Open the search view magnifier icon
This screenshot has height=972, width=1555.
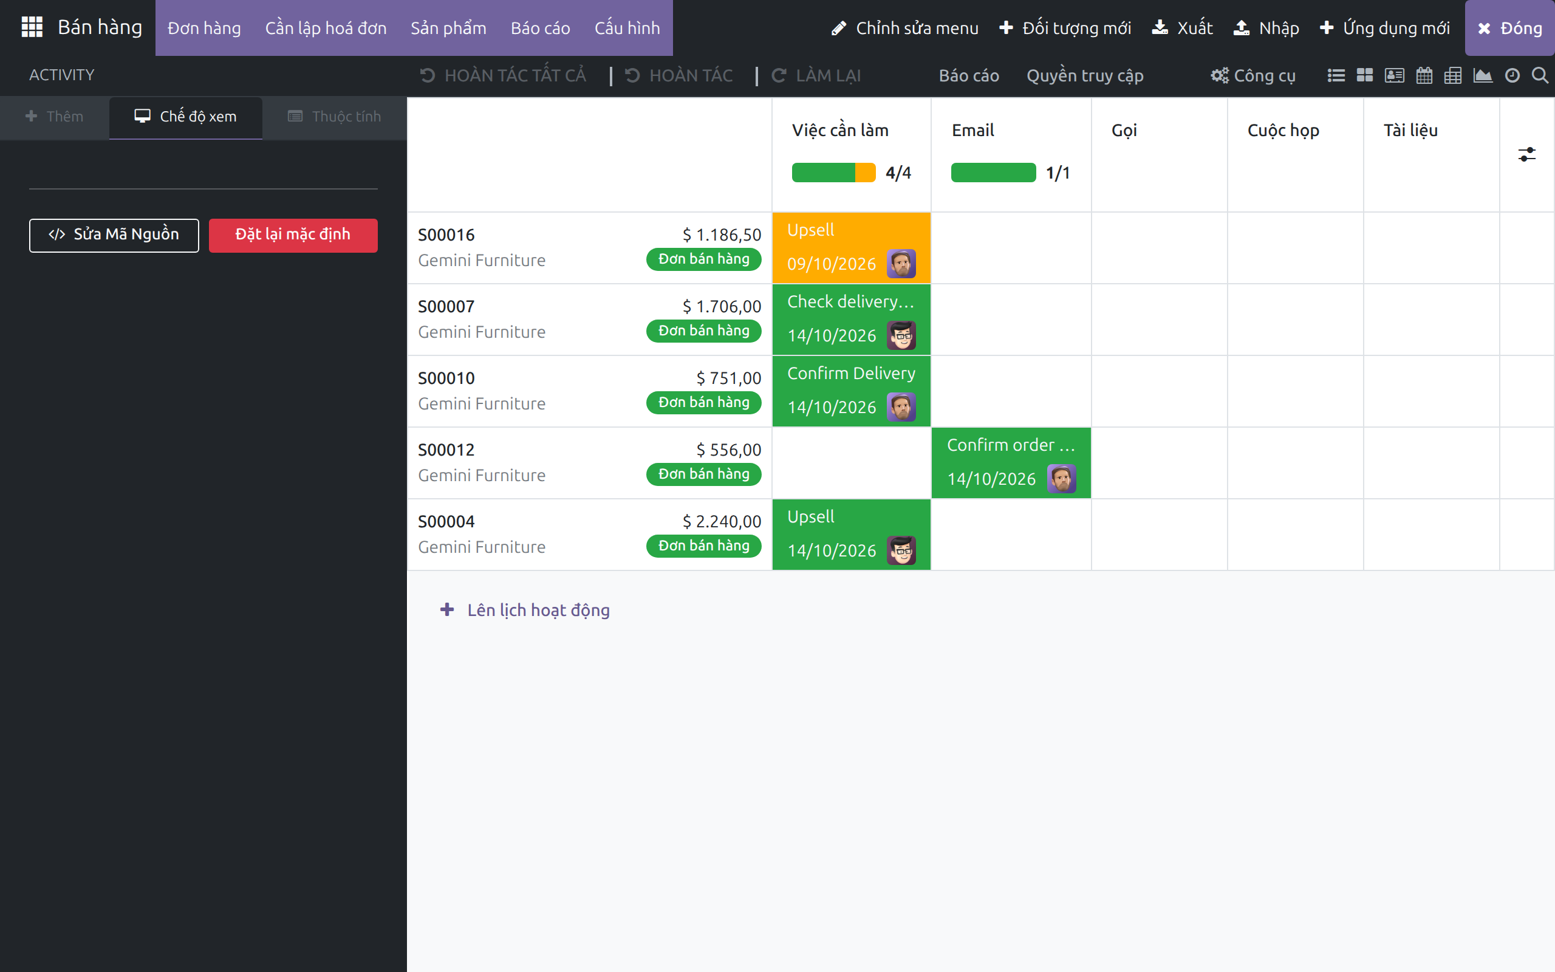tap(1540, 75)
